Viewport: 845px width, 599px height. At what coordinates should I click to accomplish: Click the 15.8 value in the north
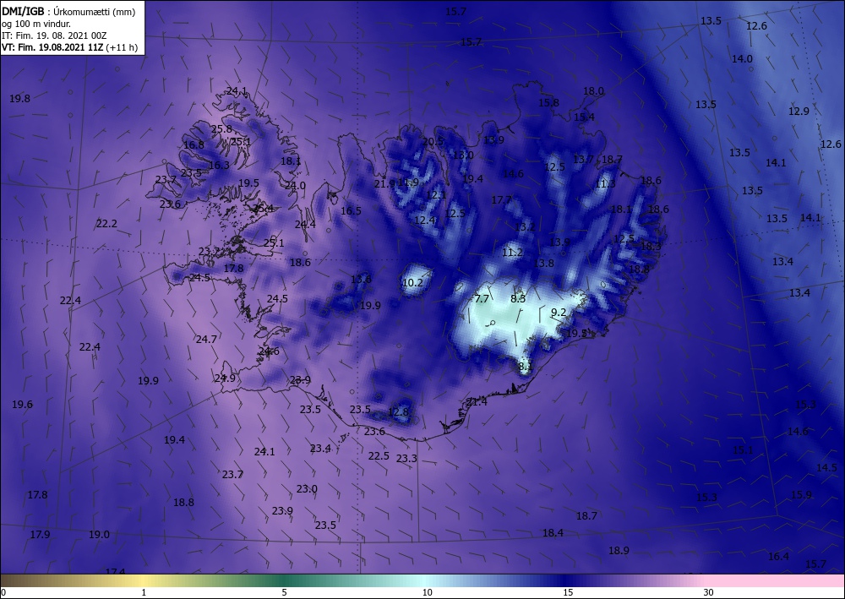(x=548, y=102)
